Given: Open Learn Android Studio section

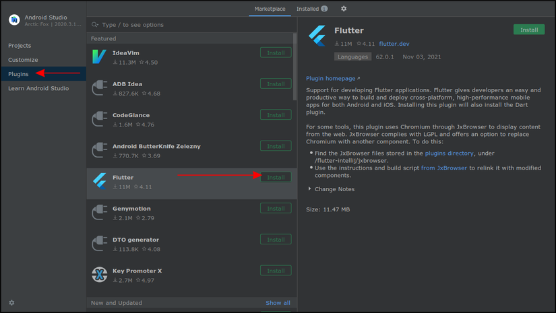Looking at the screenshot, I should (38, 88).
